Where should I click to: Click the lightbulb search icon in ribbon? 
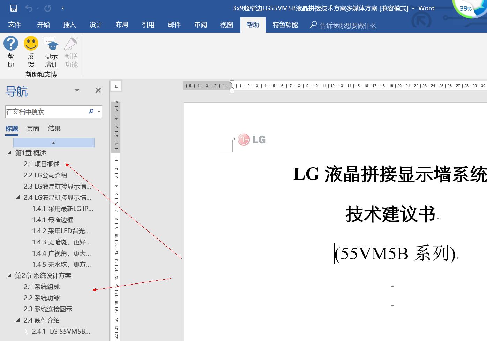(x=313, y=25)
